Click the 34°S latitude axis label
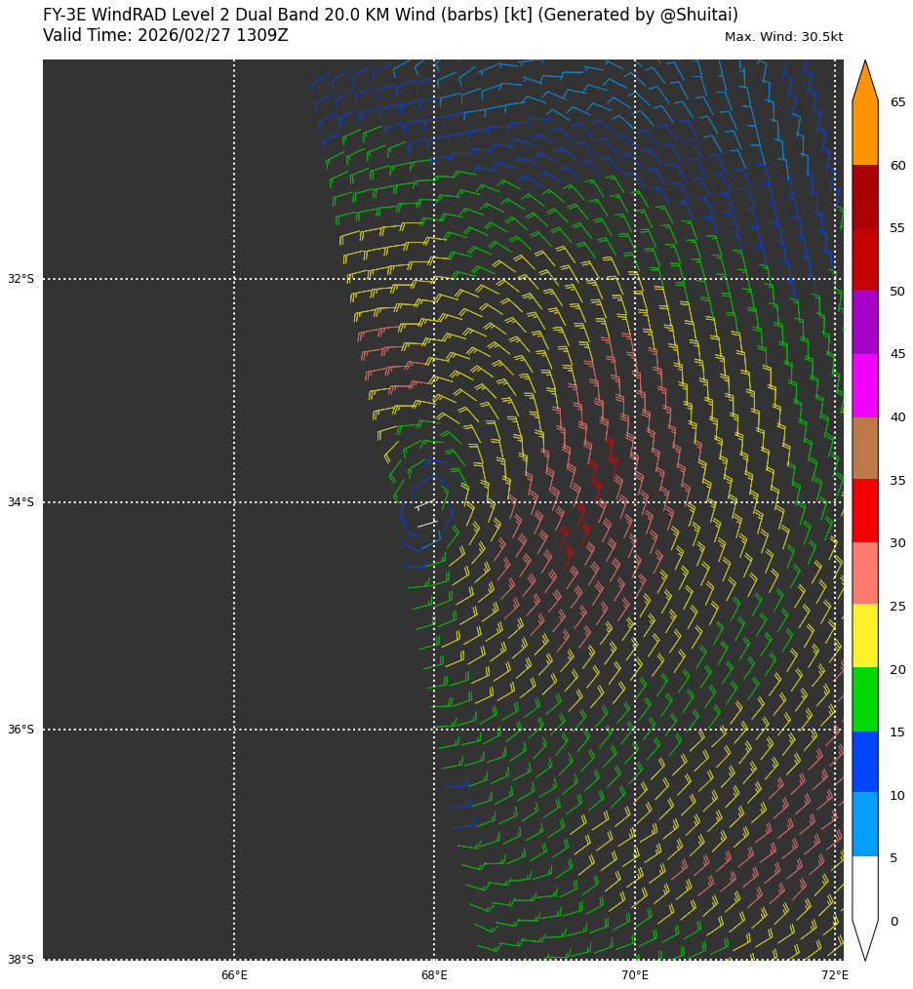 20,502
